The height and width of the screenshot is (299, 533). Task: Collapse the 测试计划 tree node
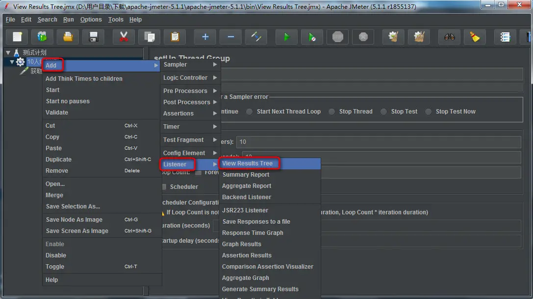[x=8, y=52]
